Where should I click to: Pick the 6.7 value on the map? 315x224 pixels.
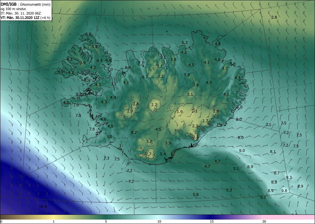coord(145,77)
